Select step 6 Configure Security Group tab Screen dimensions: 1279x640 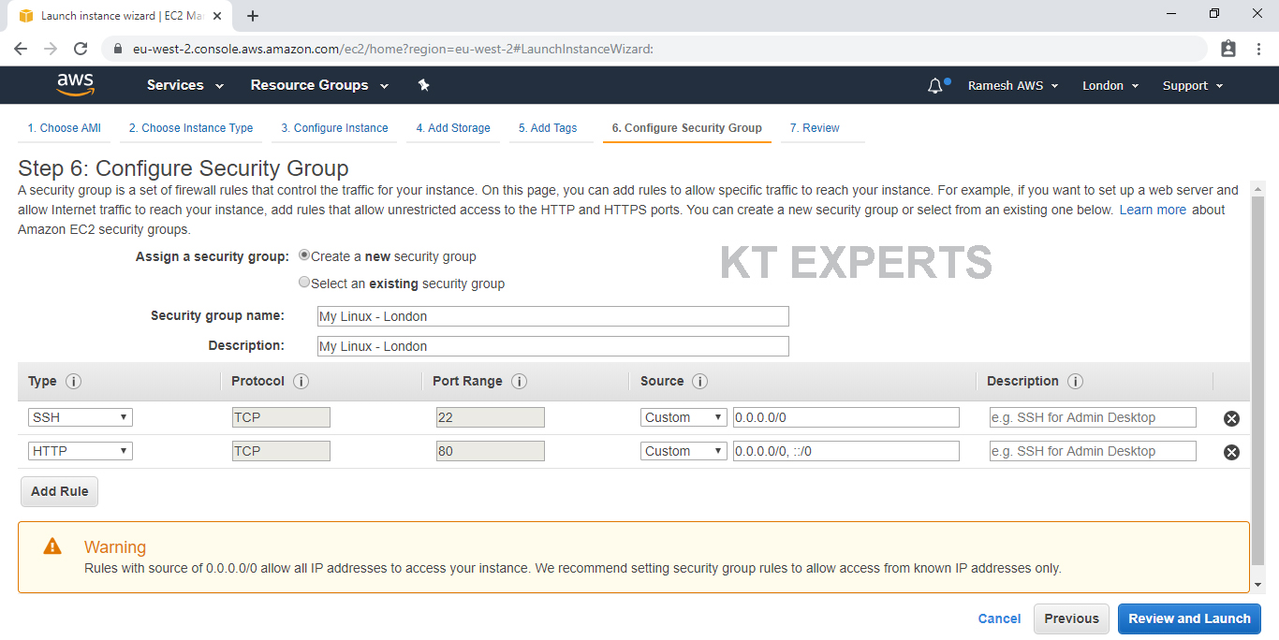(686, 128)
